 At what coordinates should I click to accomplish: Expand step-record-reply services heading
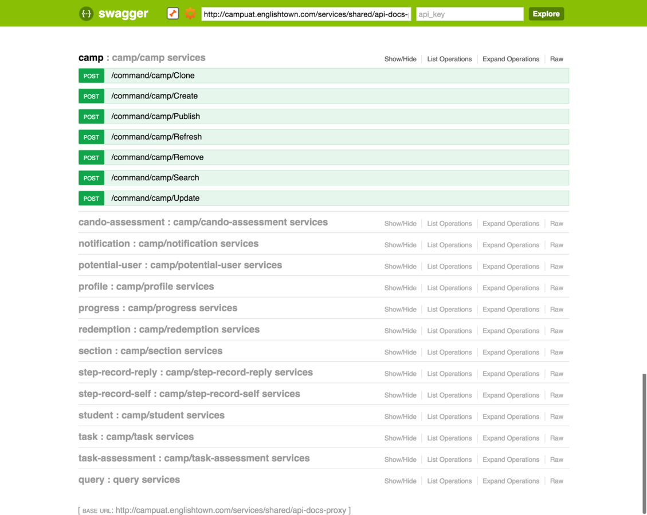[195, 372]
